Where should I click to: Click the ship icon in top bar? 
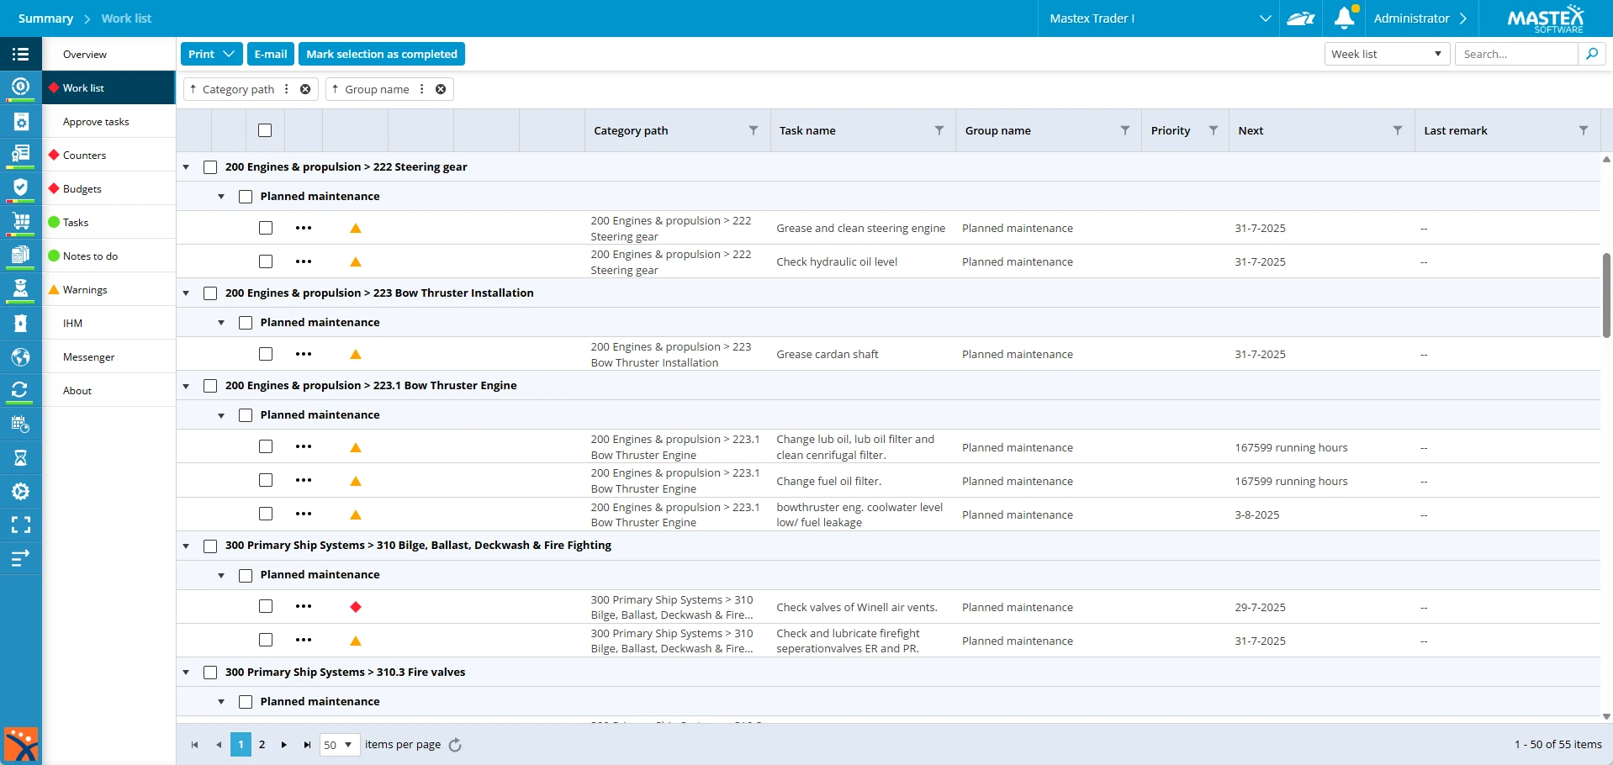tap(1301, 18)
